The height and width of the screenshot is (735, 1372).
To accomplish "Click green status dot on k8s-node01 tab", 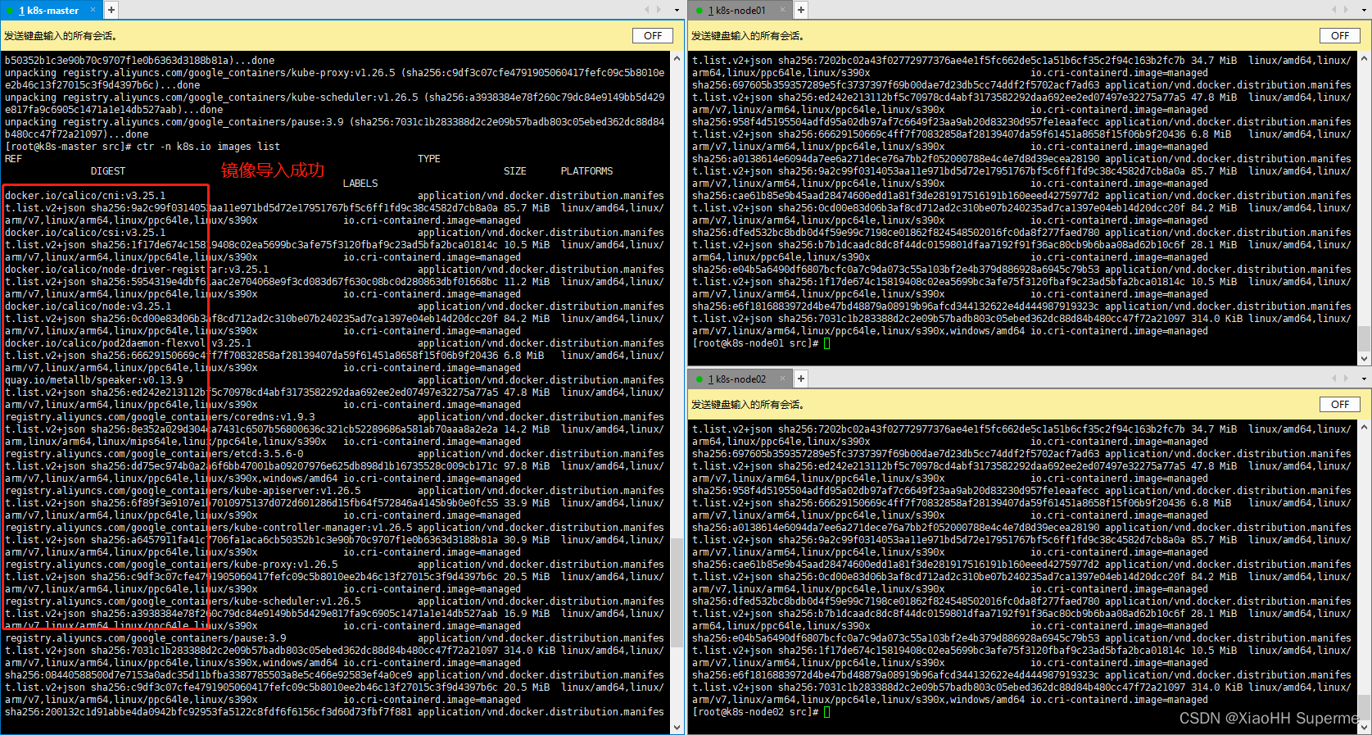I will (x=700, y=11).
